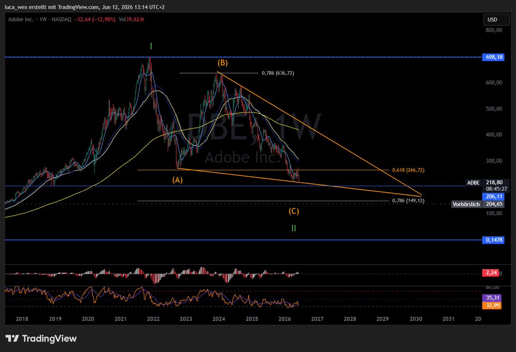Click the 2021 label on time axis
Viewport: 516px width, 352px height.
[x=120, y=319]
